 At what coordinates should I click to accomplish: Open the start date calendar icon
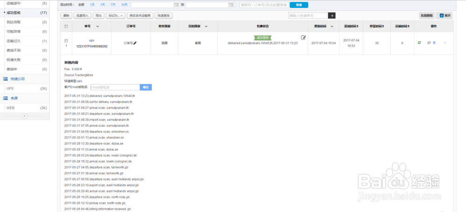(x=177, y=5)
